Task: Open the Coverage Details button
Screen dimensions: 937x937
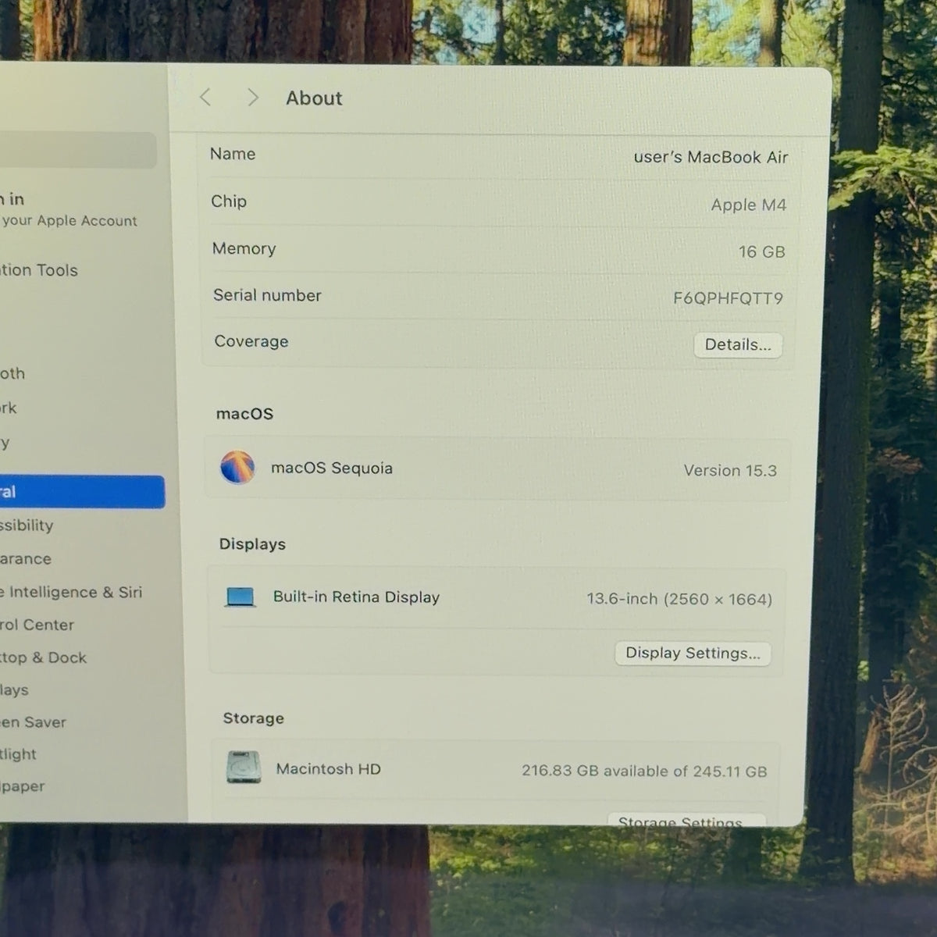Action: click(737, 344)
